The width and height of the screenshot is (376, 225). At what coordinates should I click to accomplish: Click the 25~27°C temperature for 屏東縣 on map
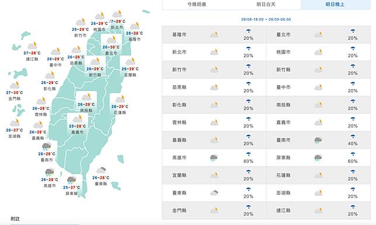click(x=71, y=187)
